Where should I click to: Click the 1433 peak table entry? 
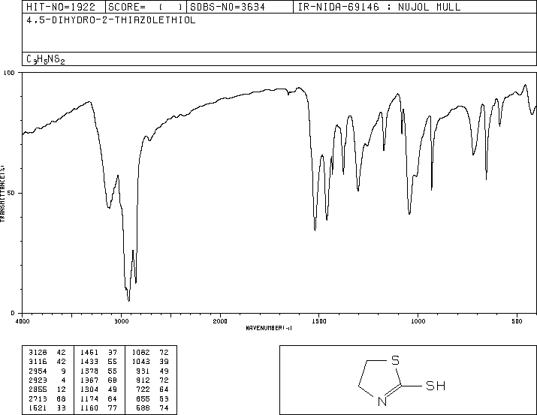(98, 361)
